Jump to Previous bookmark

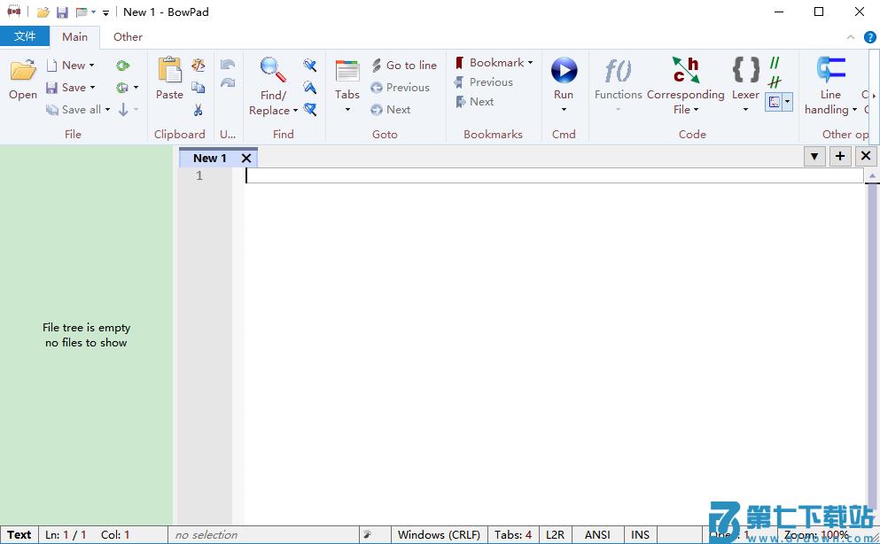[x=484, y=82]
